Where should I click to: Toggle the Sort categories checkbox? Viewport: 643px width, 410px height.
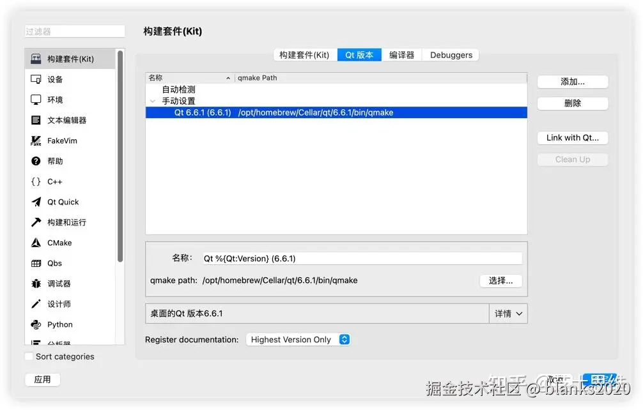point(29,356)
